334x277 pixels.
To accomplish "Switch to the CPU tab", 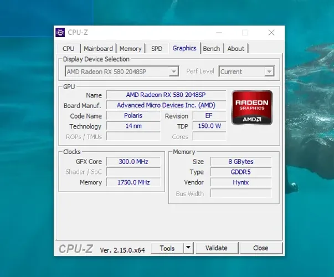I will pos(69,49).
